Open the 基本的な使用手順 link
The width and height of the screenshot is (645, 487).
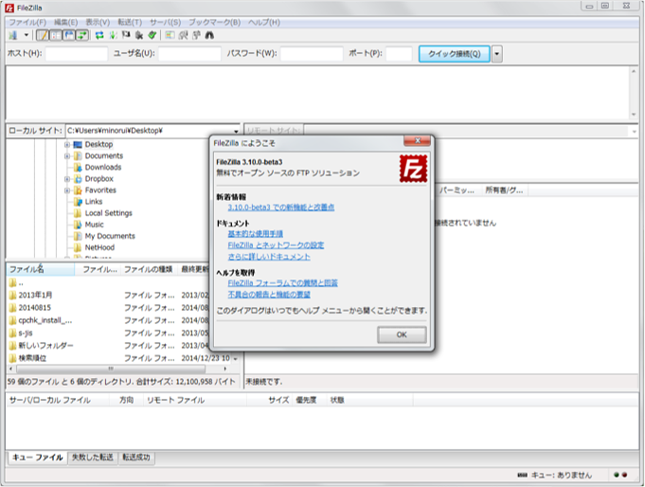(x=256, y=234)
